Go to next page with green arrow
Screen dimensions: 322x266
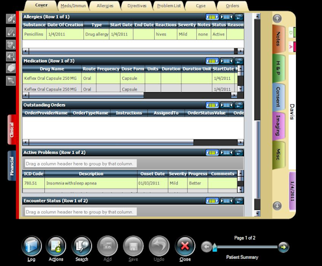284,247
